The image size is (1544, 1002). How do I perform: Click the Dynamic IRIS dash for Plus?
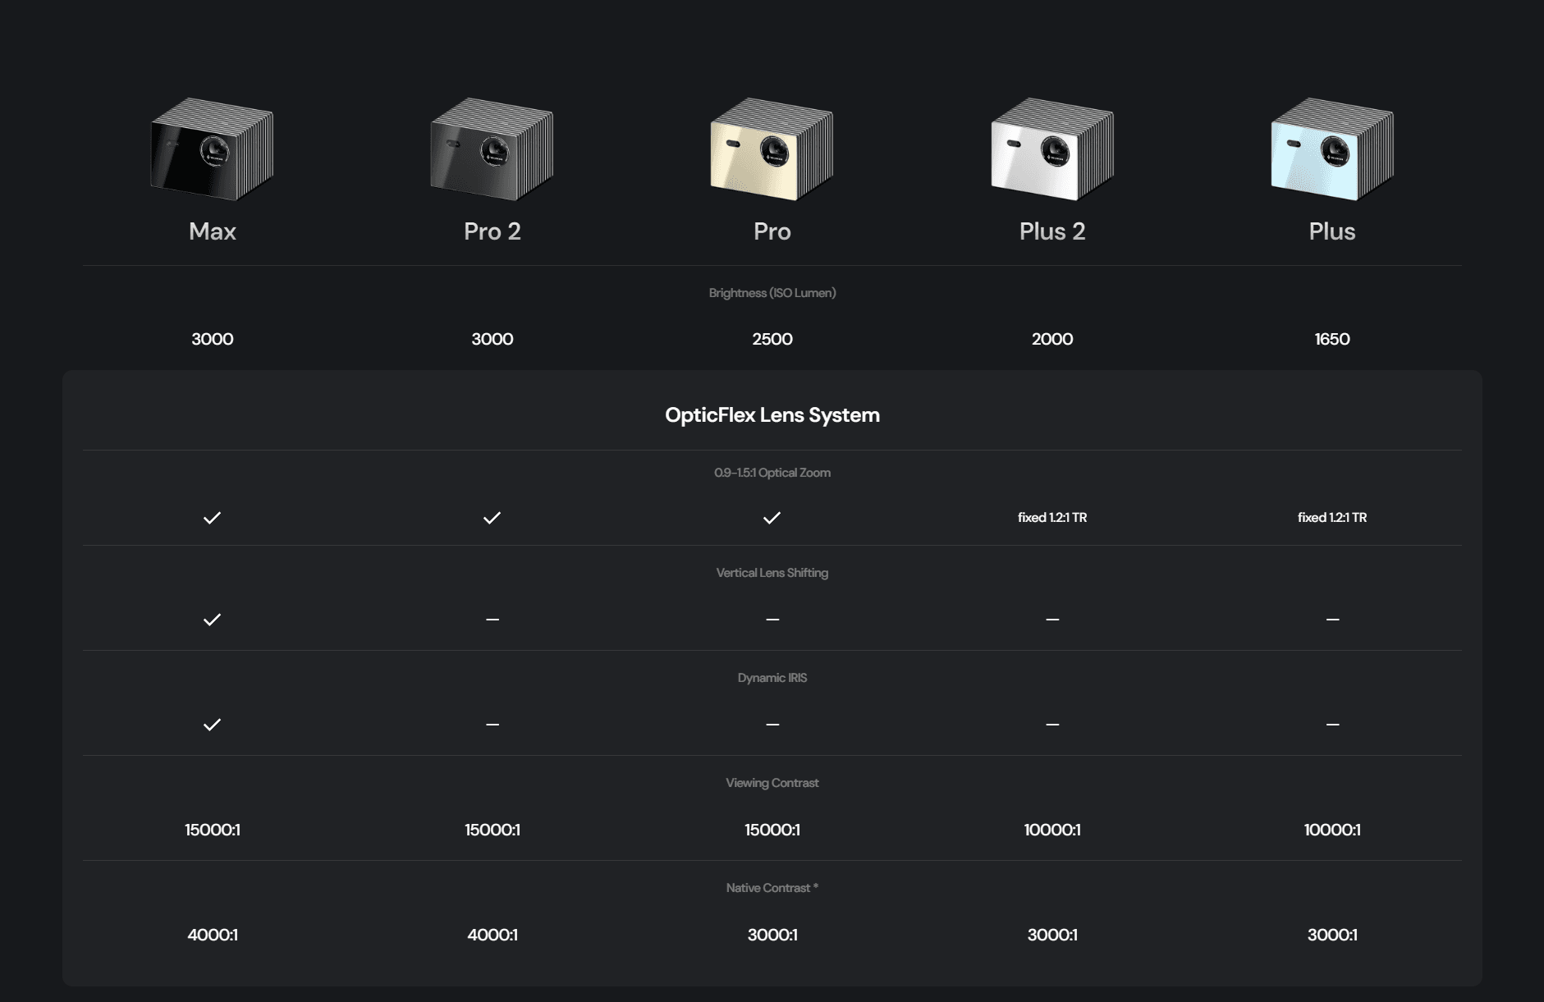click(1332, 725)
